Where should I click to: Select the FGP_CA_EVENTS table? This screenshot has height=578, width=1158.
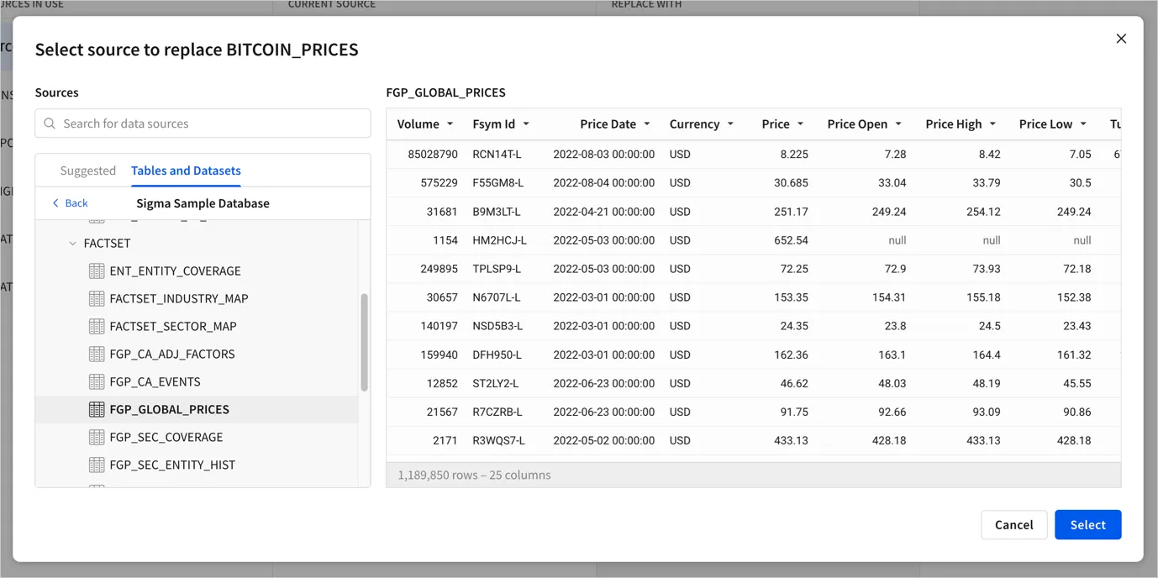155,381
